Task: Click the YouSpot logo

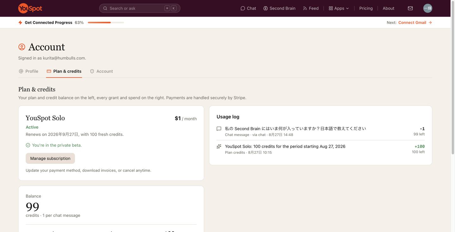Action: (30, 8)
